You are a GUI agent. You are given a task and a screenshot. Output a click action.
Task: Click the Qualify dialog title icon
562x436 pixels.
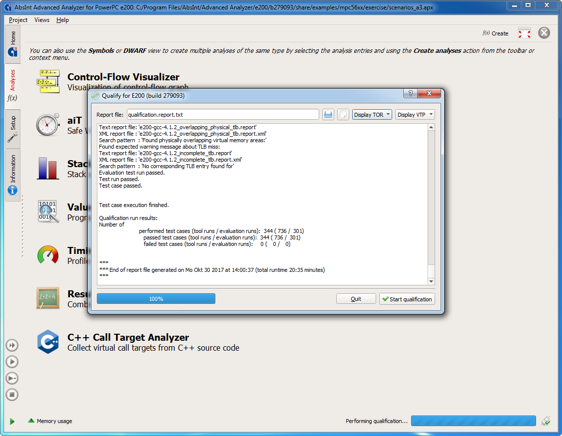pyautogui.click(x=95, y=96)
